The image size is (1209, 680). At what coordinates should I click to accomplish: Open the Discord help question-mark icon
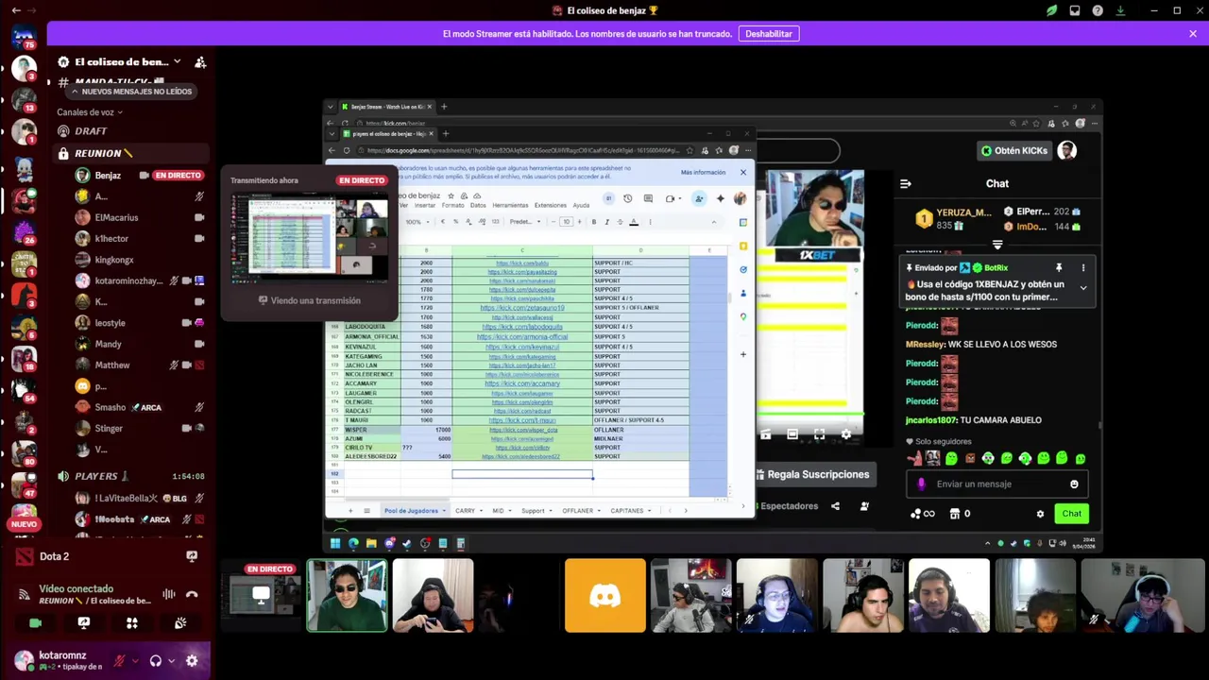pyautogui.click(x=1098, y=10)
